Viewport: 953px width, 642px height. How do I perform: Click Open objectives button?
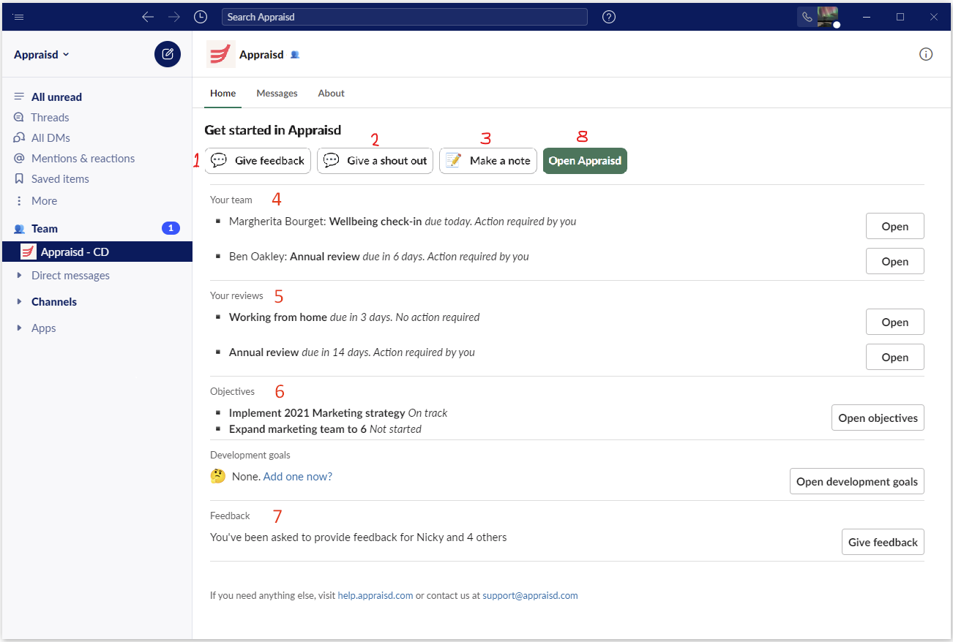point(878,418)
